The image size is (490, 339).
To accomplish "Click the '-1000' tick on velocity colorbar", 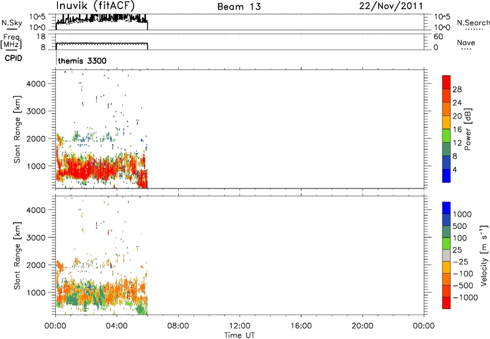I will 465,297.
